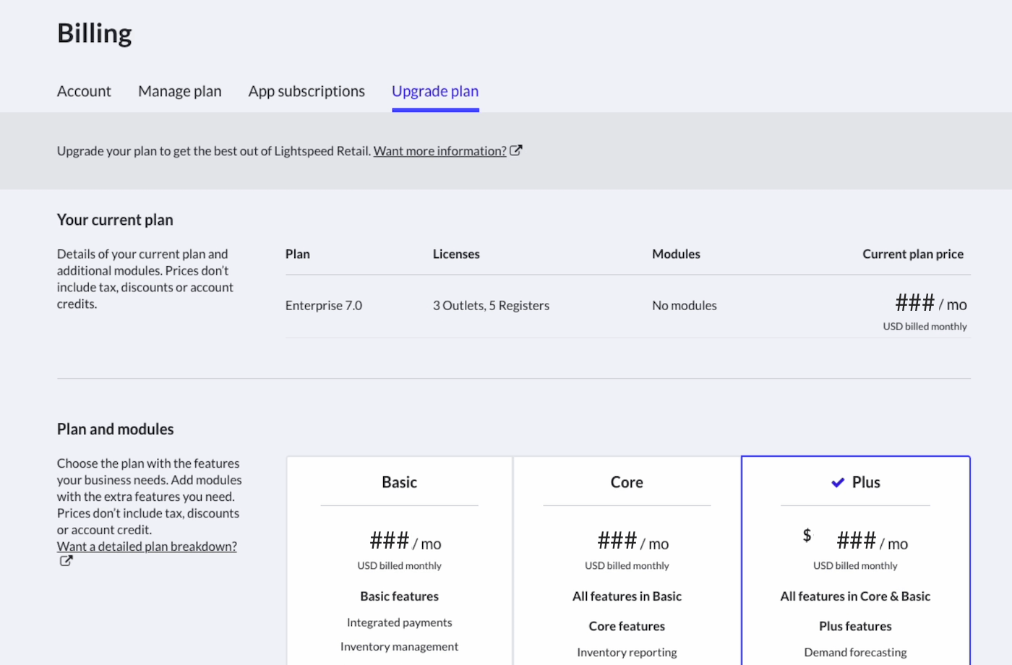
Task: Click the selected Plus plan card
Action: 855,557
